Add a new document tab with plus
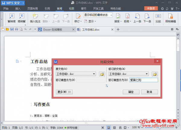The image size is (181, 130). click(x=118, y=30)
